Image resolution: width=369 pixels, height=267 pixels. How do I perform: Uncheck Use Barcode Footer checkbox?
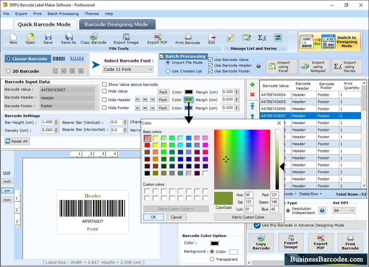pyautogui.click(x=211, y=71)
